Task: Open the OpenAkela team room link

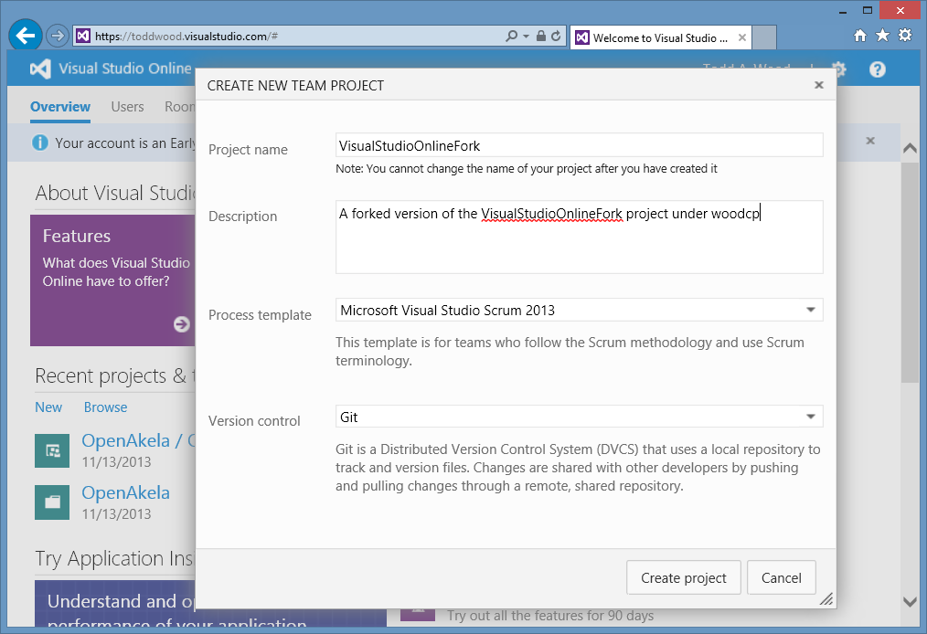Action: coord(138,441)
